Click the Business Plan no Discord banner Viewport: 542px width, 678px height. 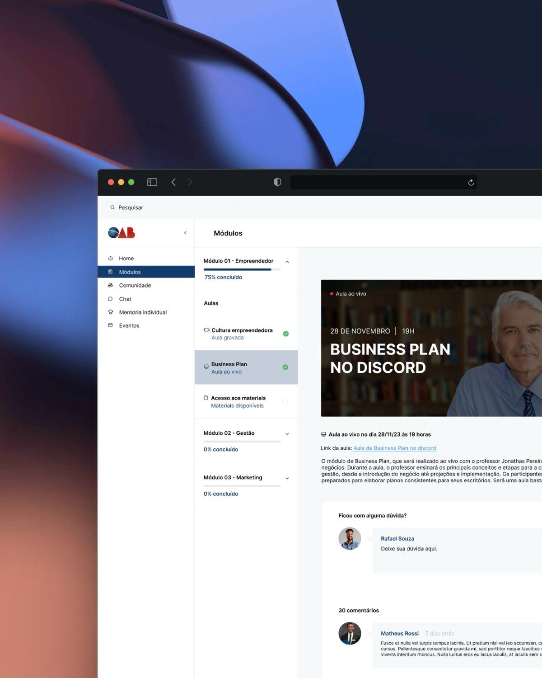(x=431, y=348)
